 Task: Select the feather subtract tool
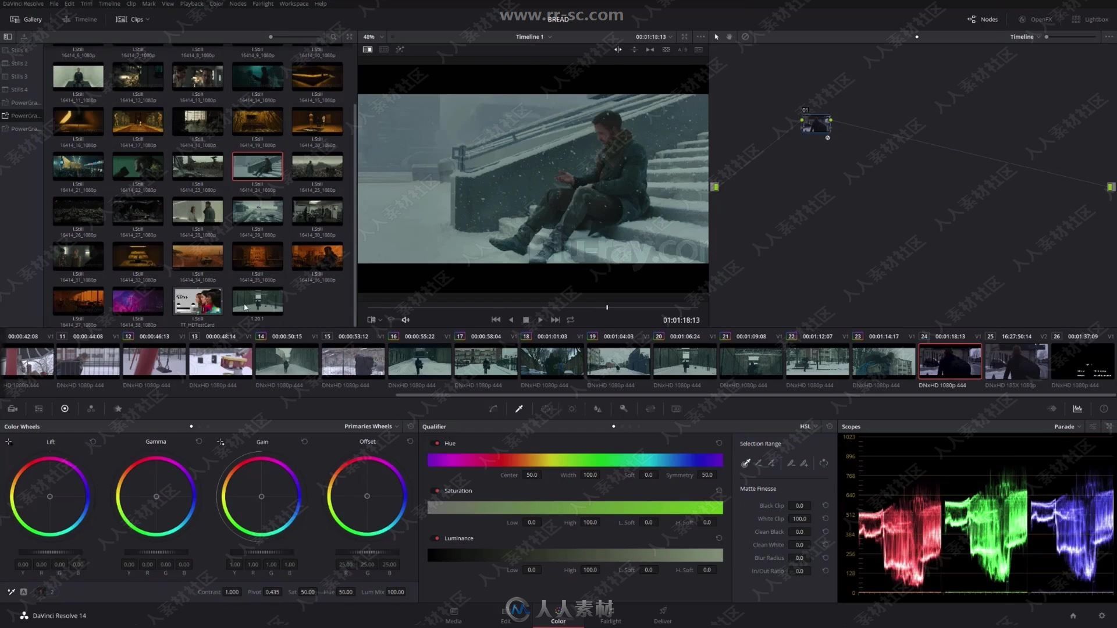(791, 463)
